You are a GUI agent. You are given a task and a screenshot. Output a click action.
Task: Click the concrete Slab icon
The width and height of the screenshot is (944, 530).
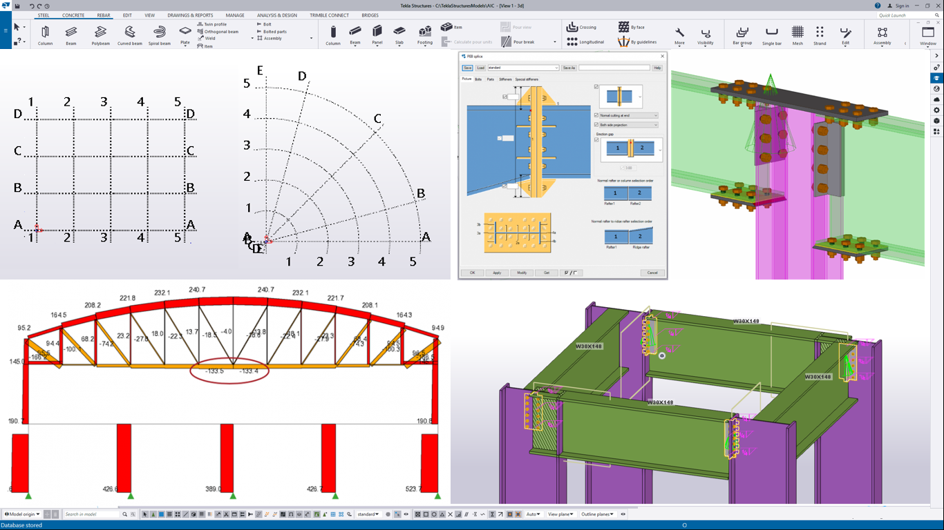coord(399,32)
